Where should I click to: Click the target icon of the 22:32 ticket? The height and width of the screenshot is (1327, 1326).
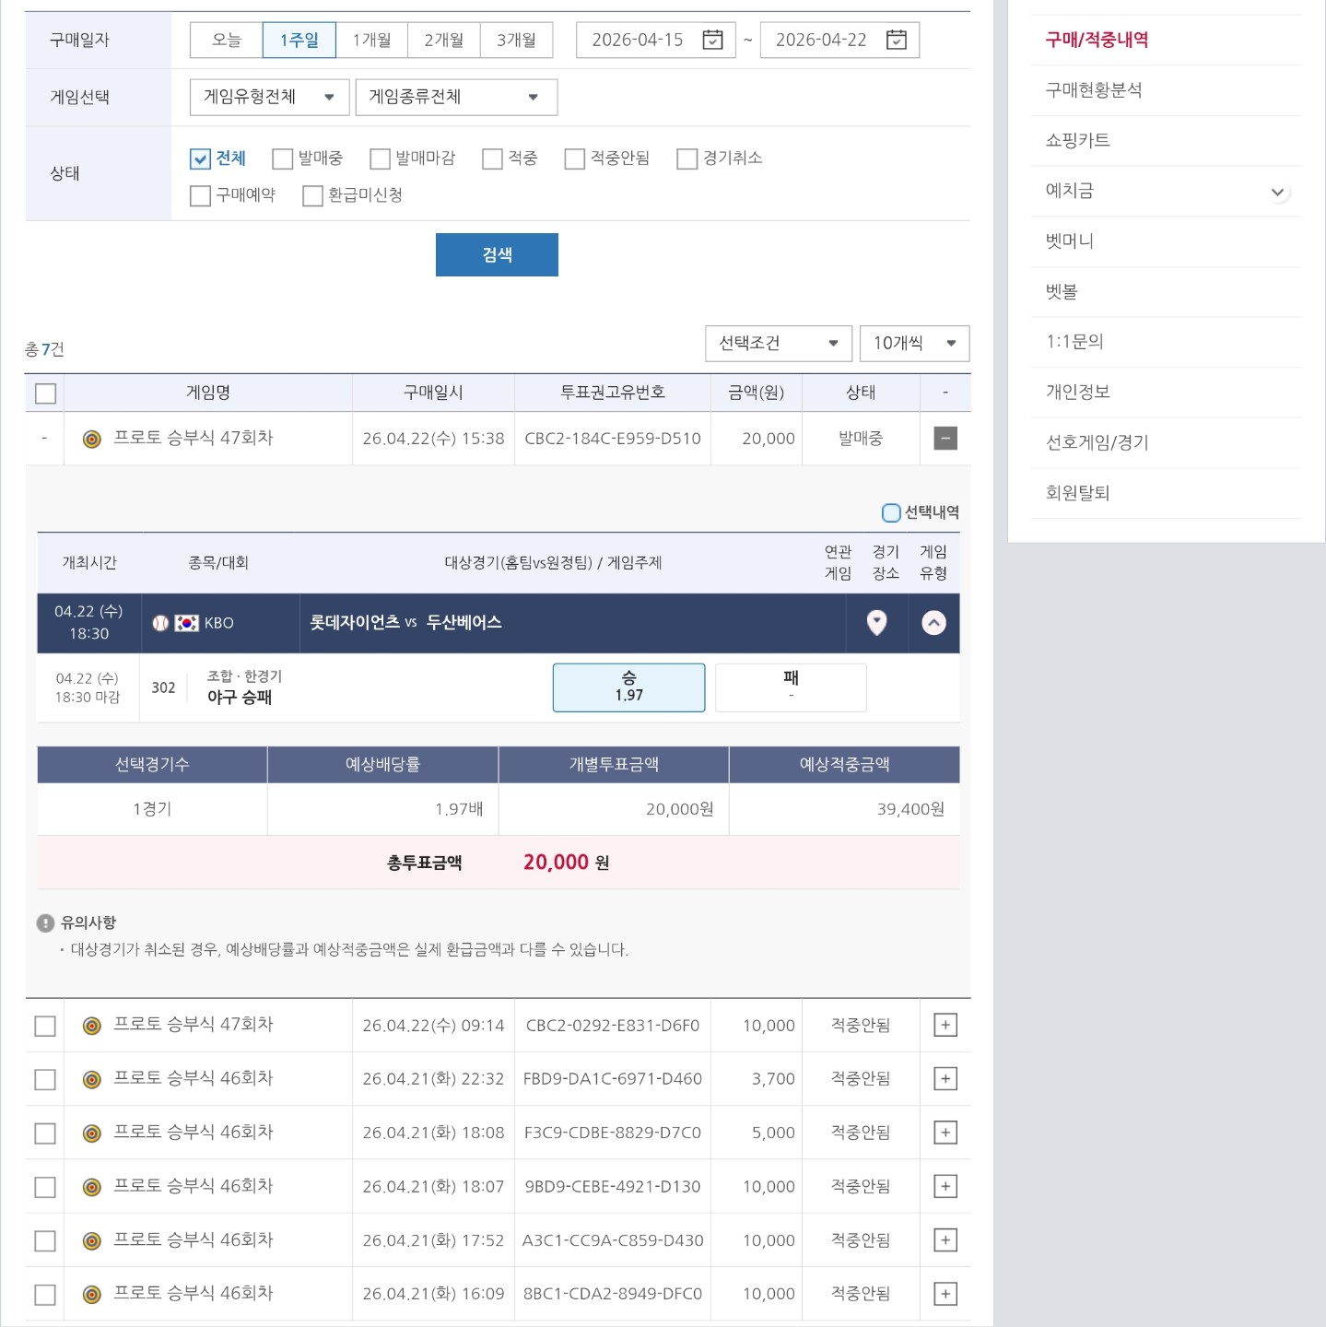click(92, 1079)
